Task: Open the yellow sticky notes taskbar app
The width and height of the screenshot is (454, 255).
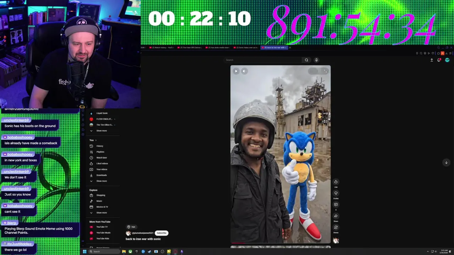Action: tap(169, 251)
